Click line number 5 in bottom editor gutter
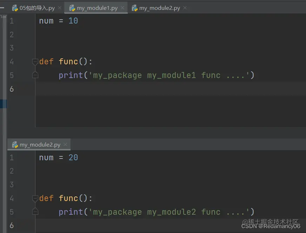 click(x=12, y=212)
